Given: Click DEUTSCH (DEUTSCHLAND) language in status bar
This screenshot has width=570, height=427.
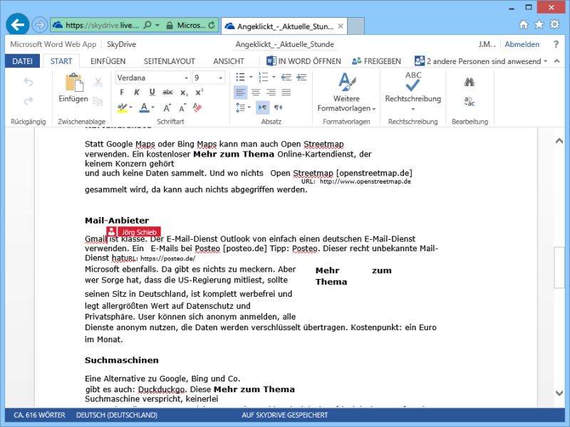Looking at the screenshot, I should 117,415.
